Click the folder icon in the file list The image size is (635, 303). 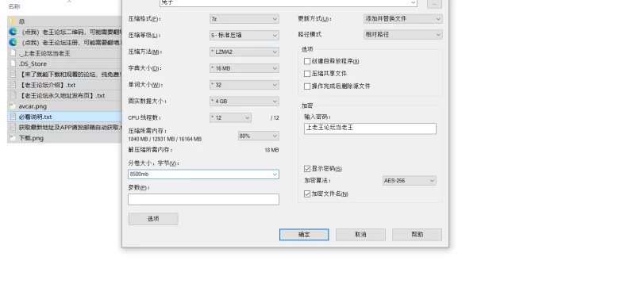coord(13,21)
